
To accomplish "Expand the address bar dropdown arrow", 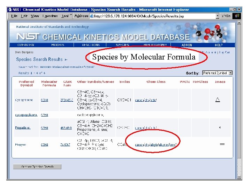I will pos(218,16).
